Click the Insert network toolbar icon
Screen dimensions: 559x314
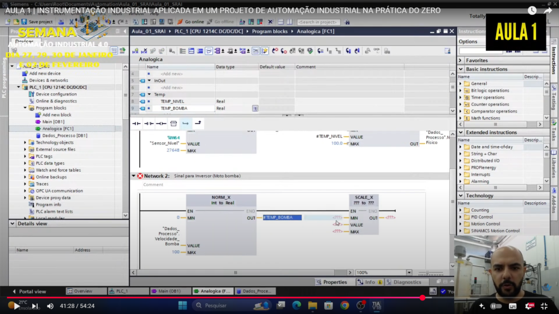point(135,51)
